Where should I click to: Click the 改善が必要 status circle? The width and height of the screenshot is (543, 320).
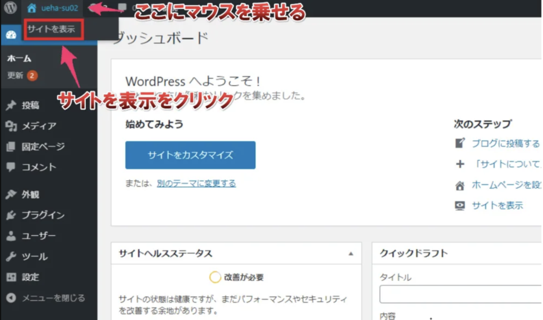[215, 277]
